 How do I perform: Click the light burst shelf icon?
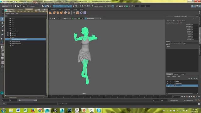pos(74,13)
